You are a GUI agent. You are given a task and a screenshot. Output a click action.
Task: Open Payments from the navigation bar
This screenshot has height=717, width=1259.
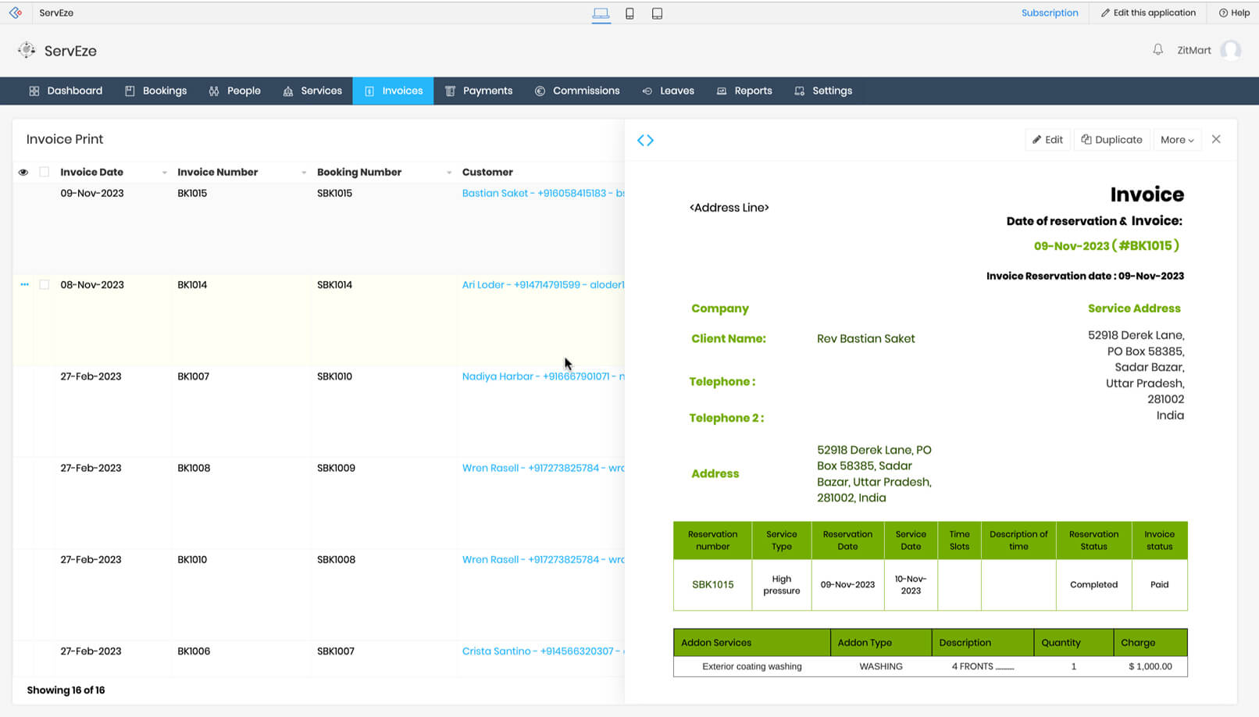[479, 91]
